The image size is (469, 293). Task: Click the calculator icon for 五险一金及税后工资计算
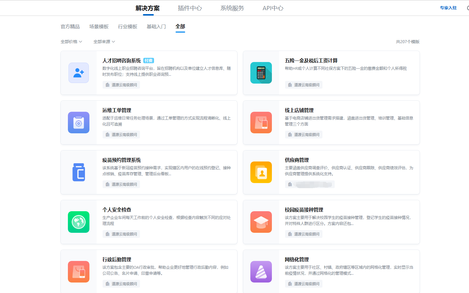coord(261,73)
